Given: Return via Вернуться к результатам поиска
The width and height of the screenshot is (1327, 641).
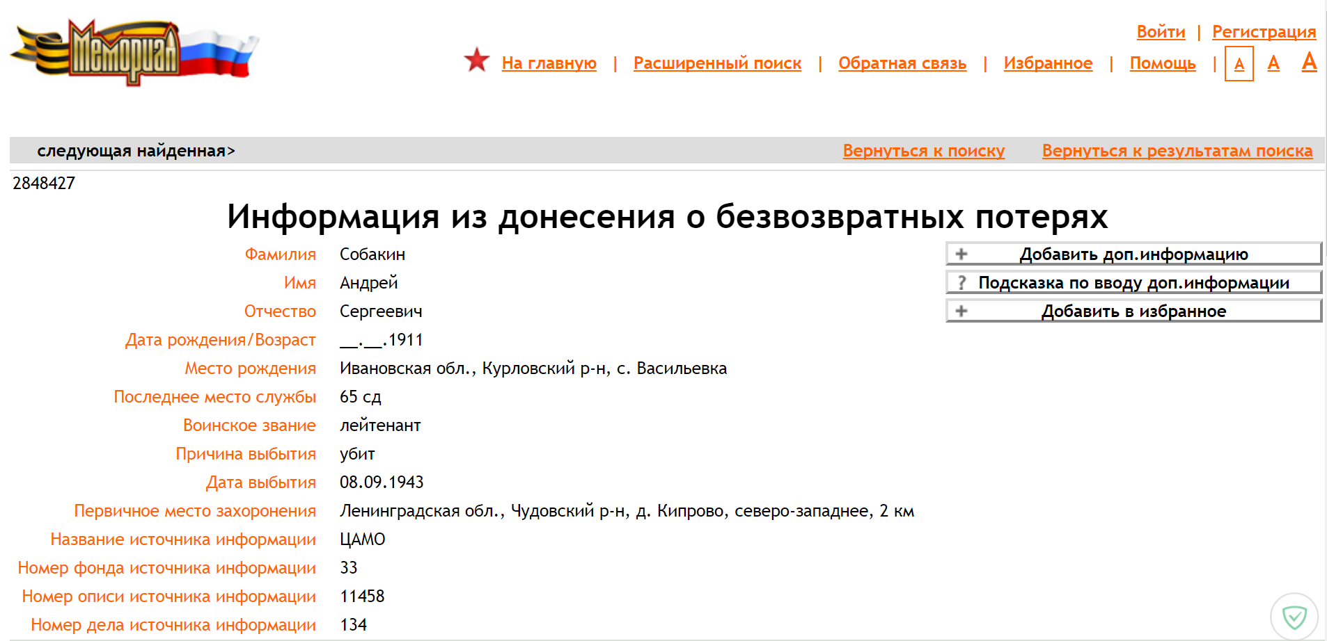Looking at the screenshot, I should pos(1177,151).
